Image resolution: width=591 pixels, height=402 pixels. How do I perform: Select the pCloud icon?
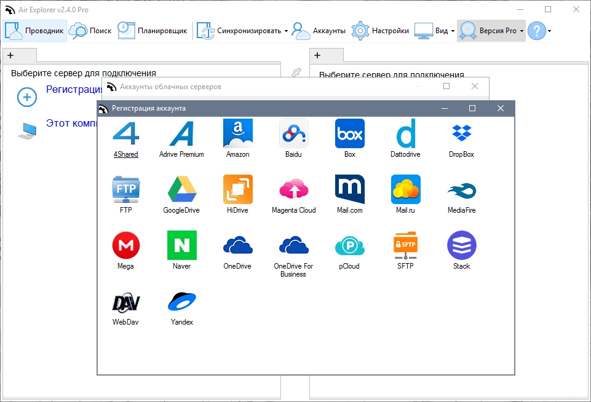click(350, 245)
